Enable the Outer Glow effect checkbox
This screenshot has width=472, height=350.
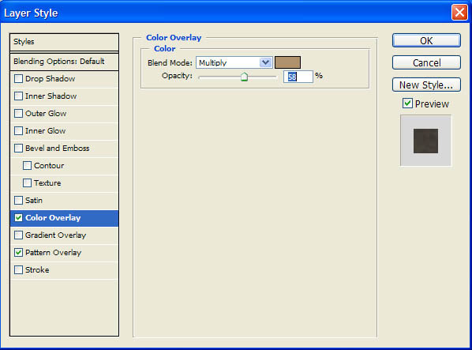point(18,114)
